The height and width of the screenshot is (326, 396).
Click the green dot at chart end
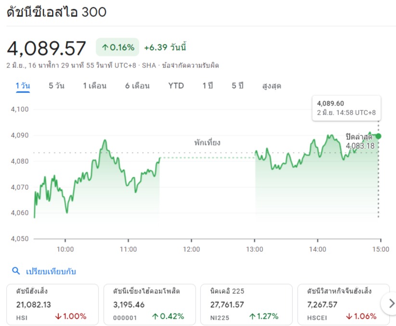[x=378, y=136]
